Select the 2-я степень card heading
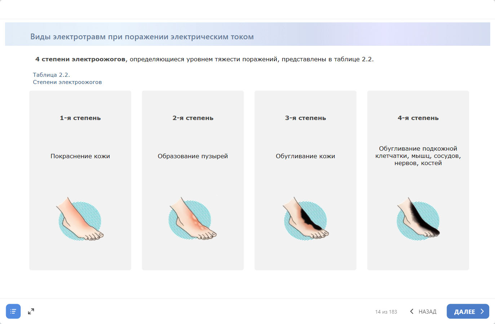Screen dimensions: 495x324 coord(193,118)
